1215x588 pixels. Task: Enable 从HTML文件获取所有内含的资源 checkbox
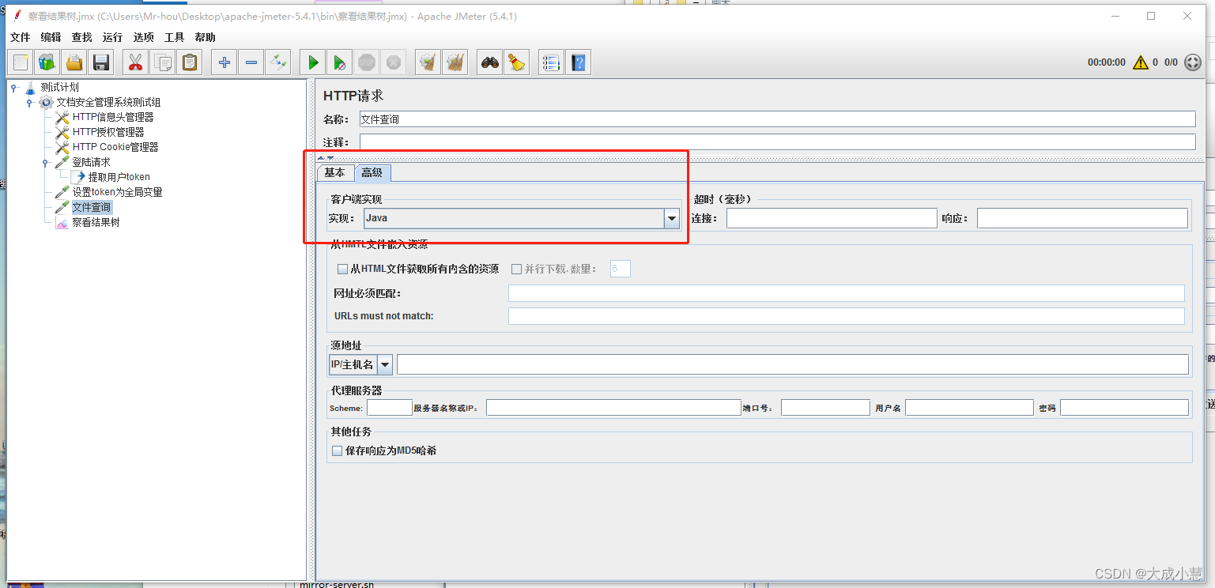point(343,269)
